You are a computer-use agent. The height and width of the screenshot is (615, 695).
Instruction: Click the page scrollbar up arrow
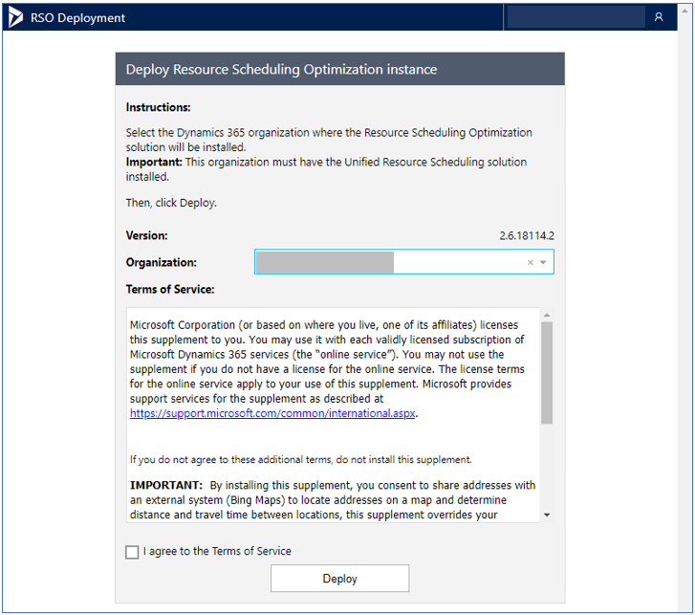point(684,11)
